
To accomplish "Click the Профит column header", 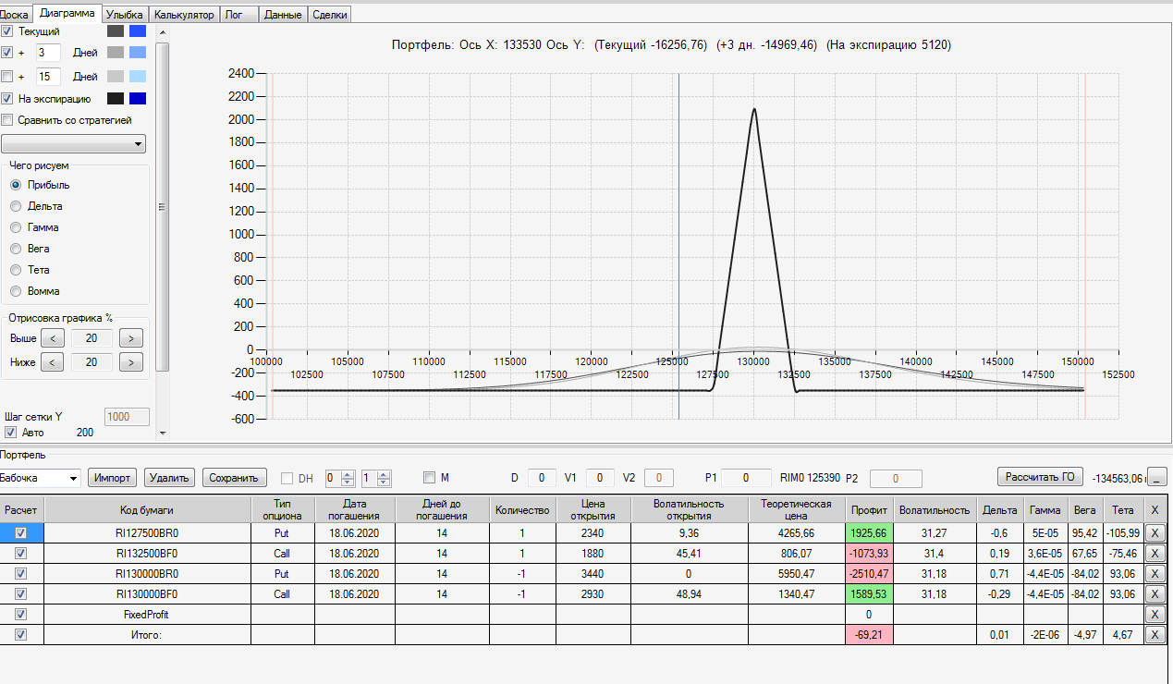I will [x=870, y=509].
